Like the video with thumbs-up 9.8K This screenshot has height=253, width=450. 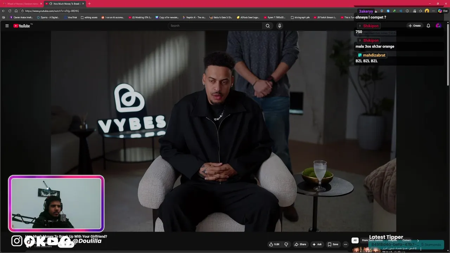tap(274, 244)
